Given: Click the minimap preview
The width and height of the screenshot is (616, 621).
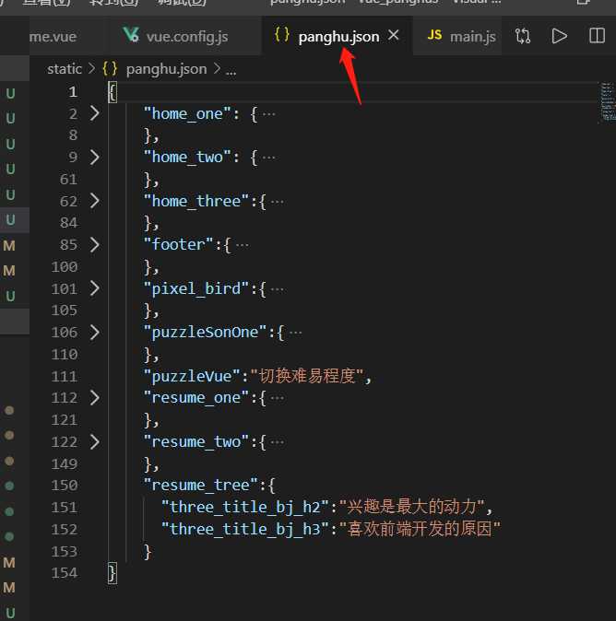Looking at the screenshot, I should coord(607,101).
